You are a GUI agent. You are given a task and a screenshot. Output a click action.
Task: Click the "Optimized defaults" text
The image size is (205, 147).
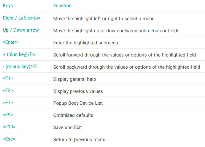click(x=73, y=115)
